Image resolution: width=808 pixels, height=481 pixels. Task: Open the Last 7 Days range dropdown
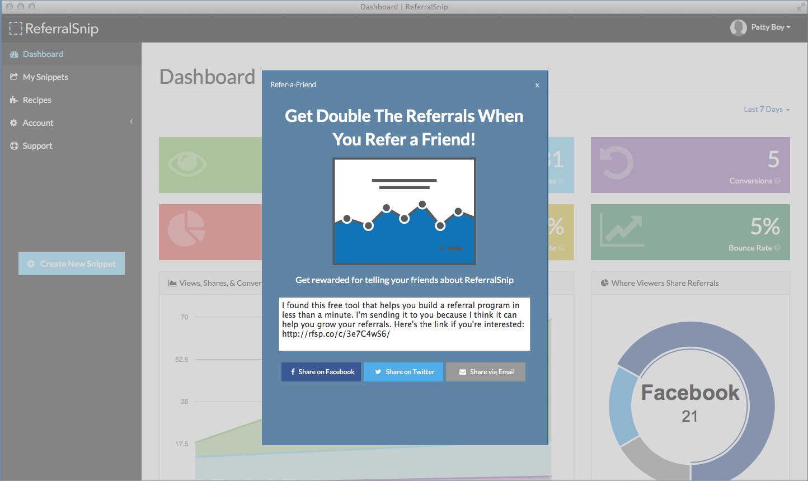(x=767, y=109)
